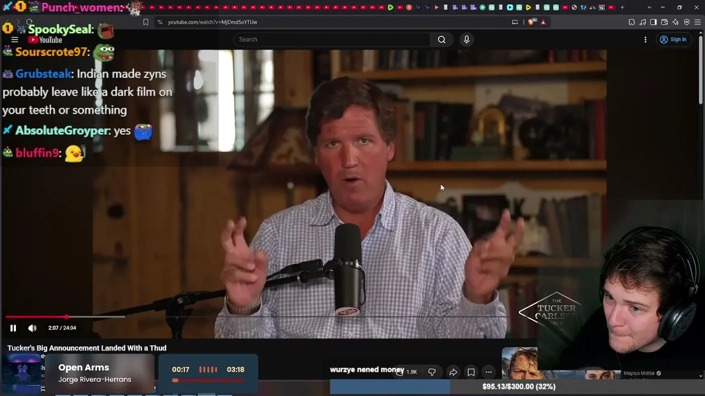This screenshot has width=705, height=396.
Task: Switch to the globe favicon browser tab
Action: 574,7
